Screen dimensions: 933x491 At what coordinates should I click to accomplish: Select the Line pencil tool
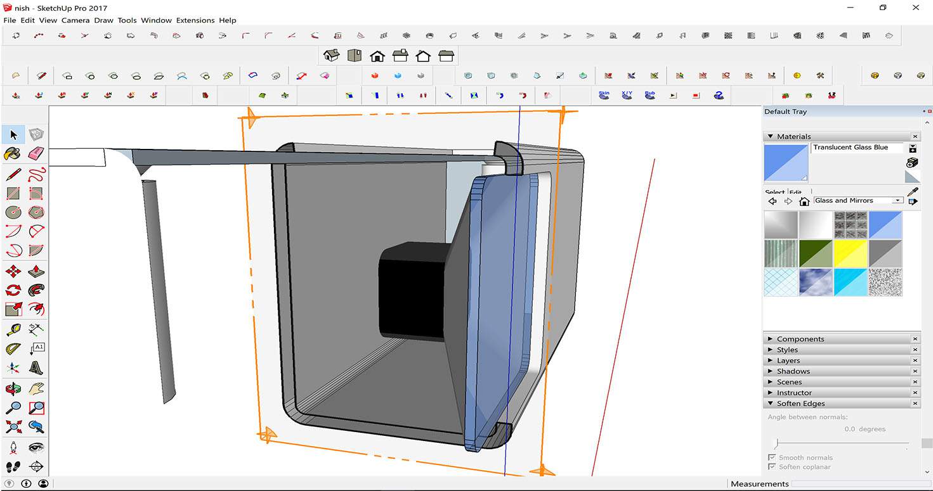point(13,174)
